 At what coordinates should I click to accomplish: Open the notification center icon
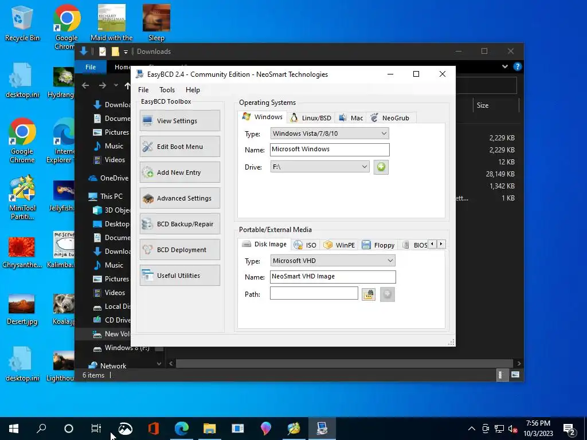click(x=569, y=429)
